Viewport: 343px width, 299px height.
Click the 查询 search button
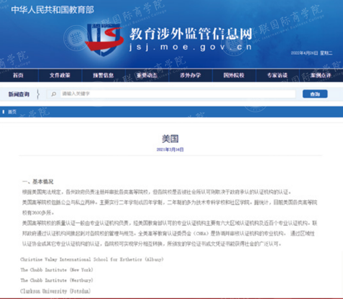point(315,94)
